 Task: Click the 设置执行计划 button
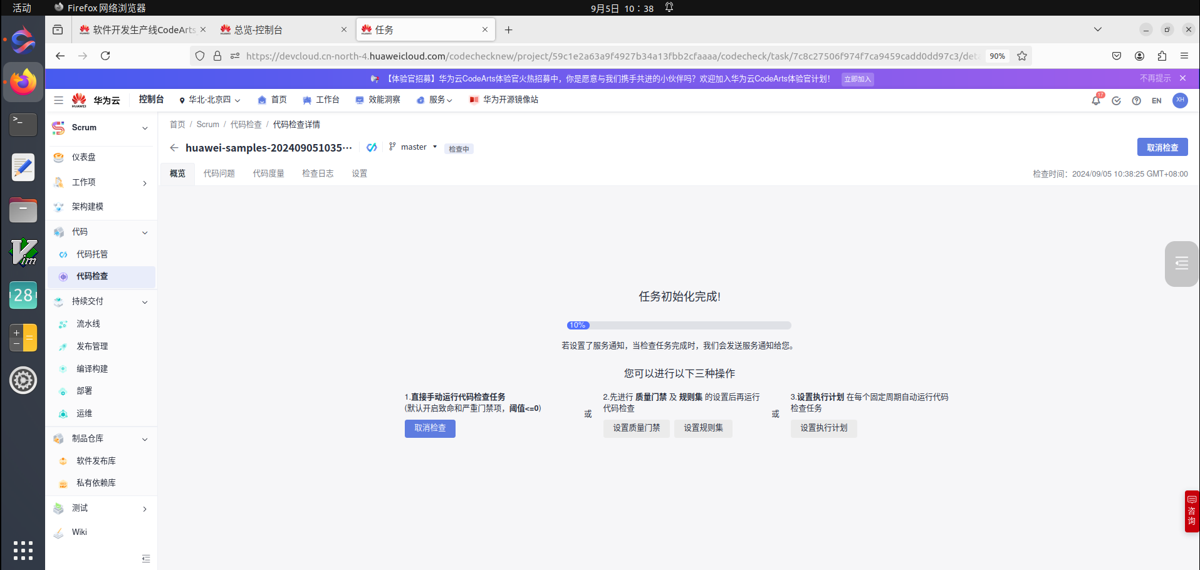pos(823,428)
